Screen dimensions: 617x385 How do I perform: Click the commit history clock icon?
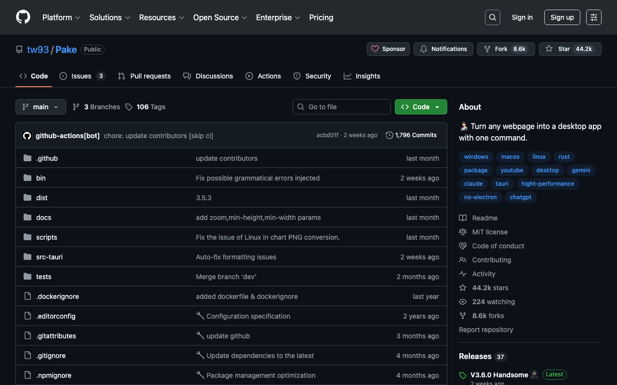pyautogui.click(x=389, y=135)
